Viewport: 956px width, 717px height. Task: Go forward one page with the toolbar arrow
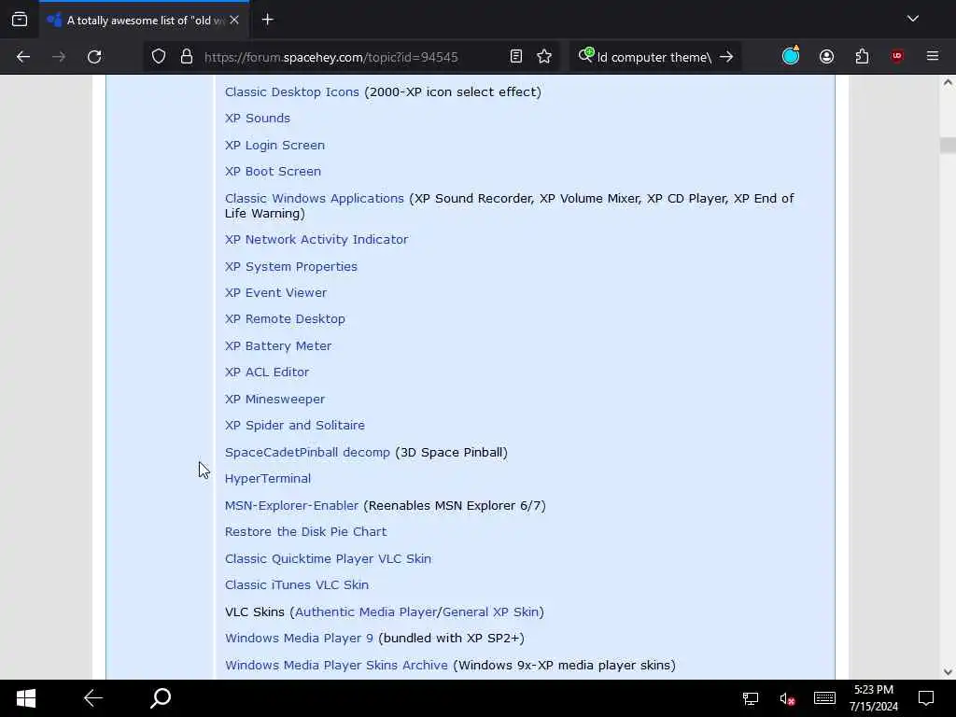click(59, 57)
